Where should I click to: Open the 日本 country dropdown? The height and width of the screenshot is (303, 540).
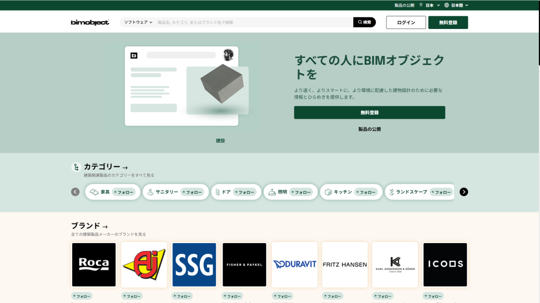[430, 5]
